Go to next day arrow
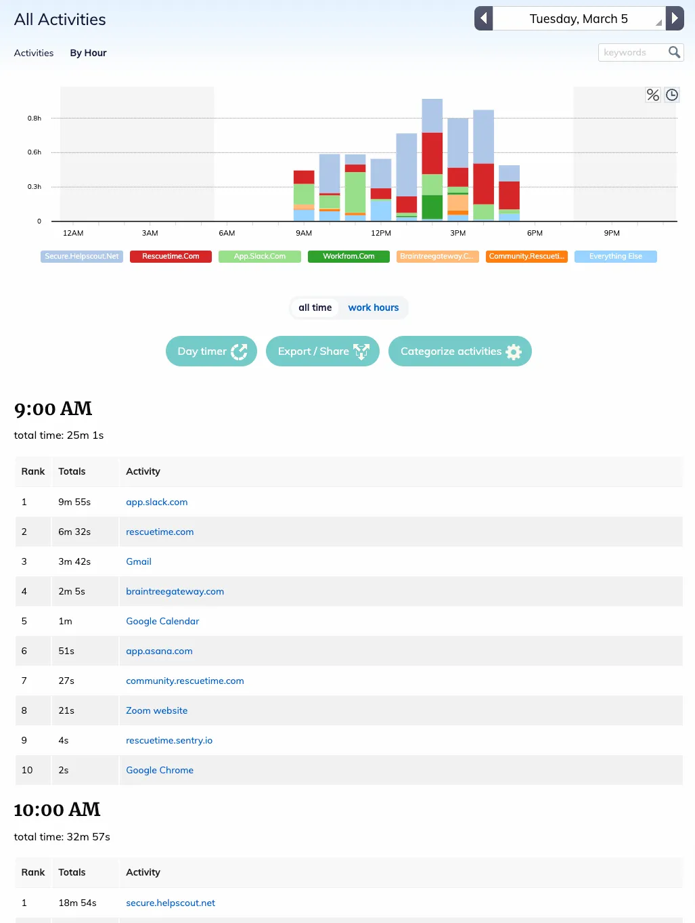Image resolution: width=695 pixels, height=923 pixels. 675,18
